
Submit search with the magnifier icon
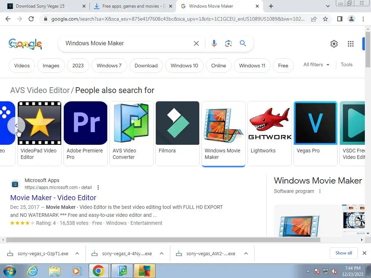243,43
